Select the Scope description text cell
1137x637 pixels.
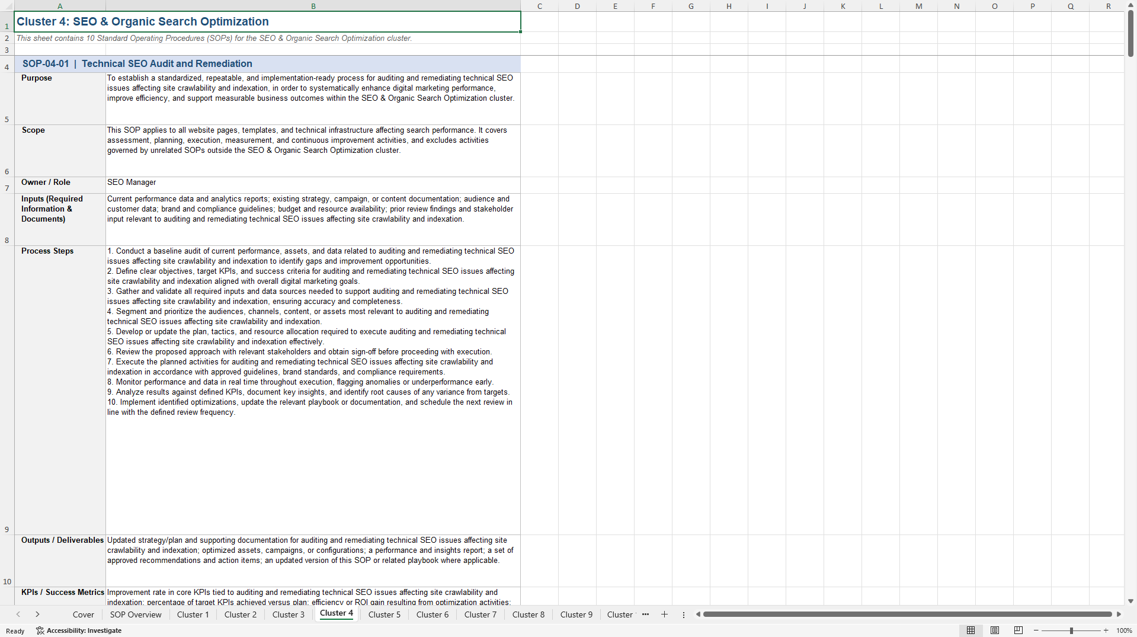tap(313, 151)
